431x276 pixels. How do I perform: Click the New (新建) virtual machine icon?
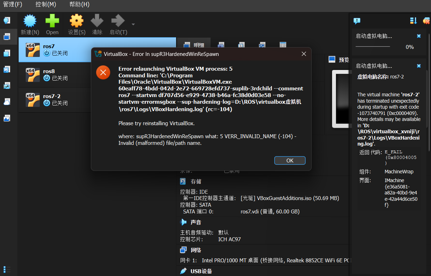(x=30, y=21)
